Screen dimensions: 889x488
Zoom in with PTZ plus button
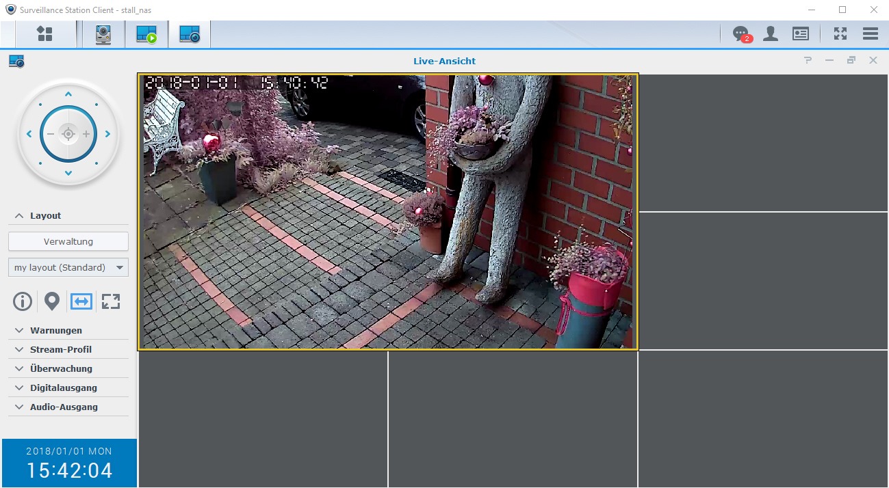[x=86, y=134]
